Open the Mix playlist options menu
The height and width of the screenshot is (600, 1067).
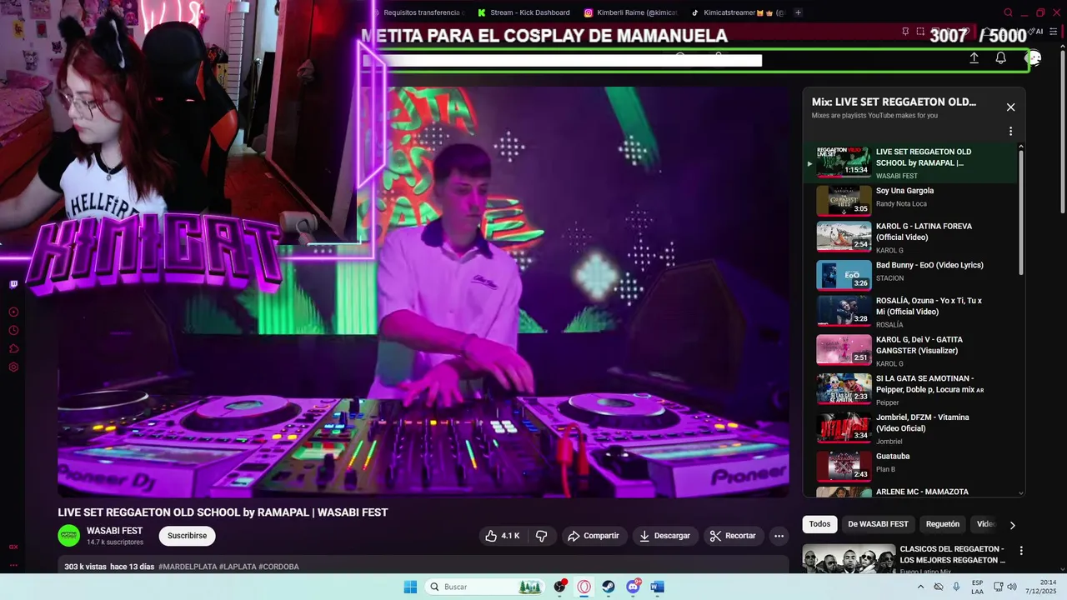1010,132
